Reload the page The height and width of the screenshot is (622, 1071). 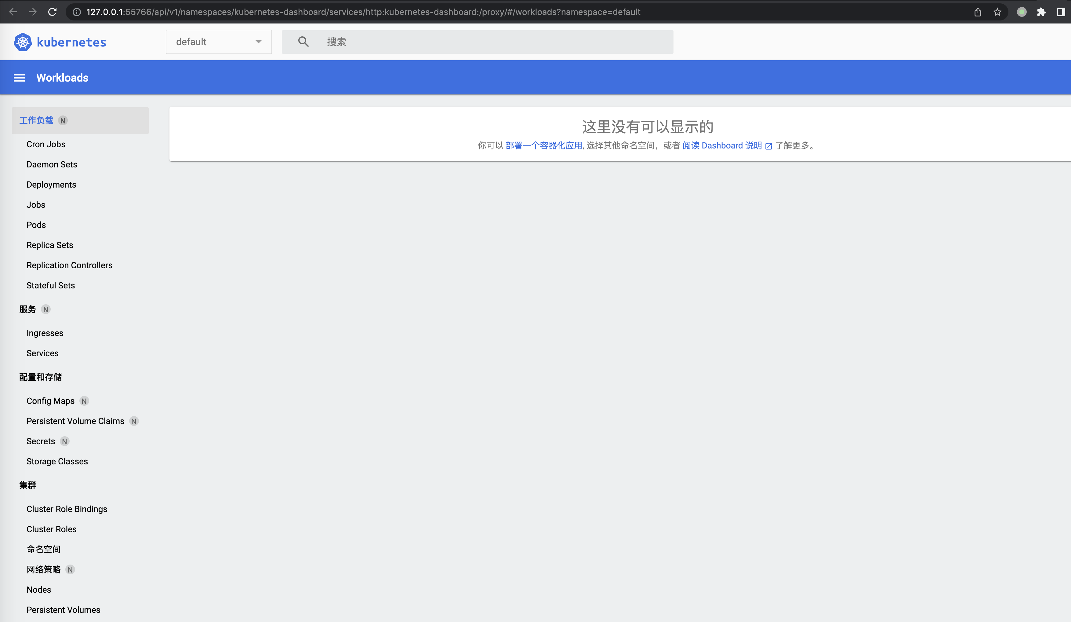[x=52, y=12]
